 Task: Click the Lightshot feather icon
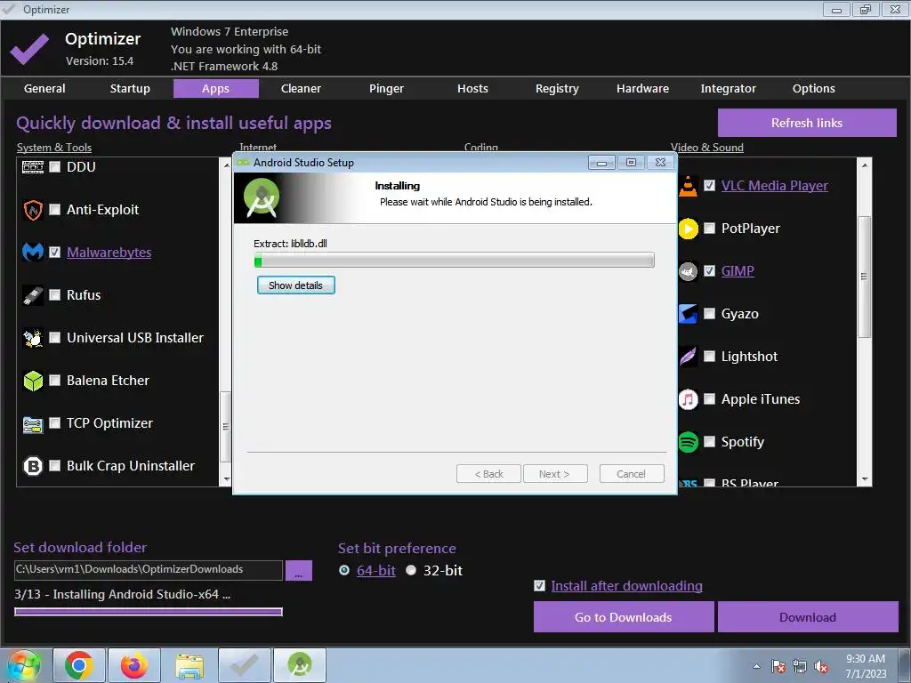click(x=688, y=357)
